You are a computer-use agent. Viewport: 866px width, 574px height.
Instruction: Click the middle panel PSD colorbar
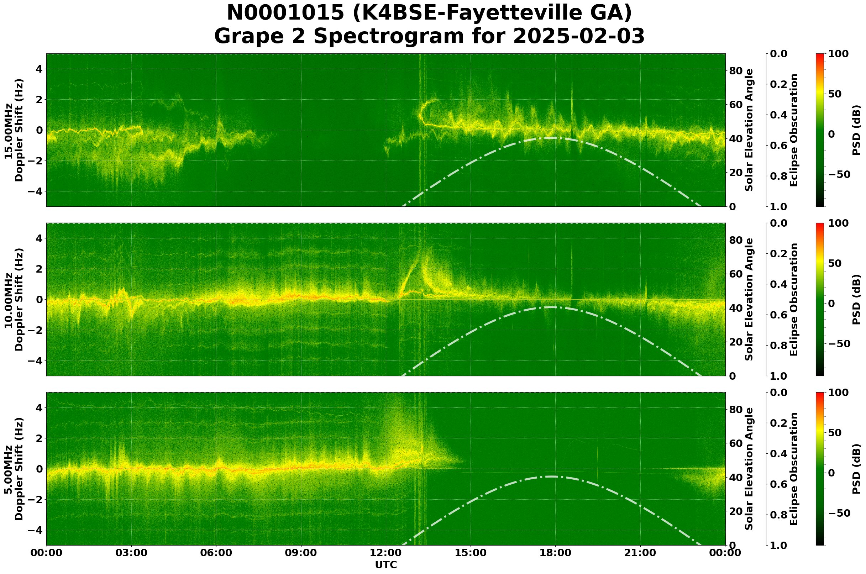(x=820, y=300)
